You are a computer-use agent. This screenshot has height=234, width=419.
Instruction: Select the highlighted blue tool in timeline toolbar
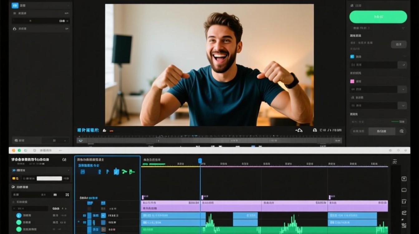[116, 172]
